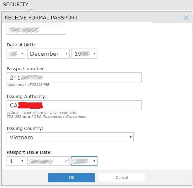Open the SECURITY tab
The image size is (193, 188).
tap(16, 5)
